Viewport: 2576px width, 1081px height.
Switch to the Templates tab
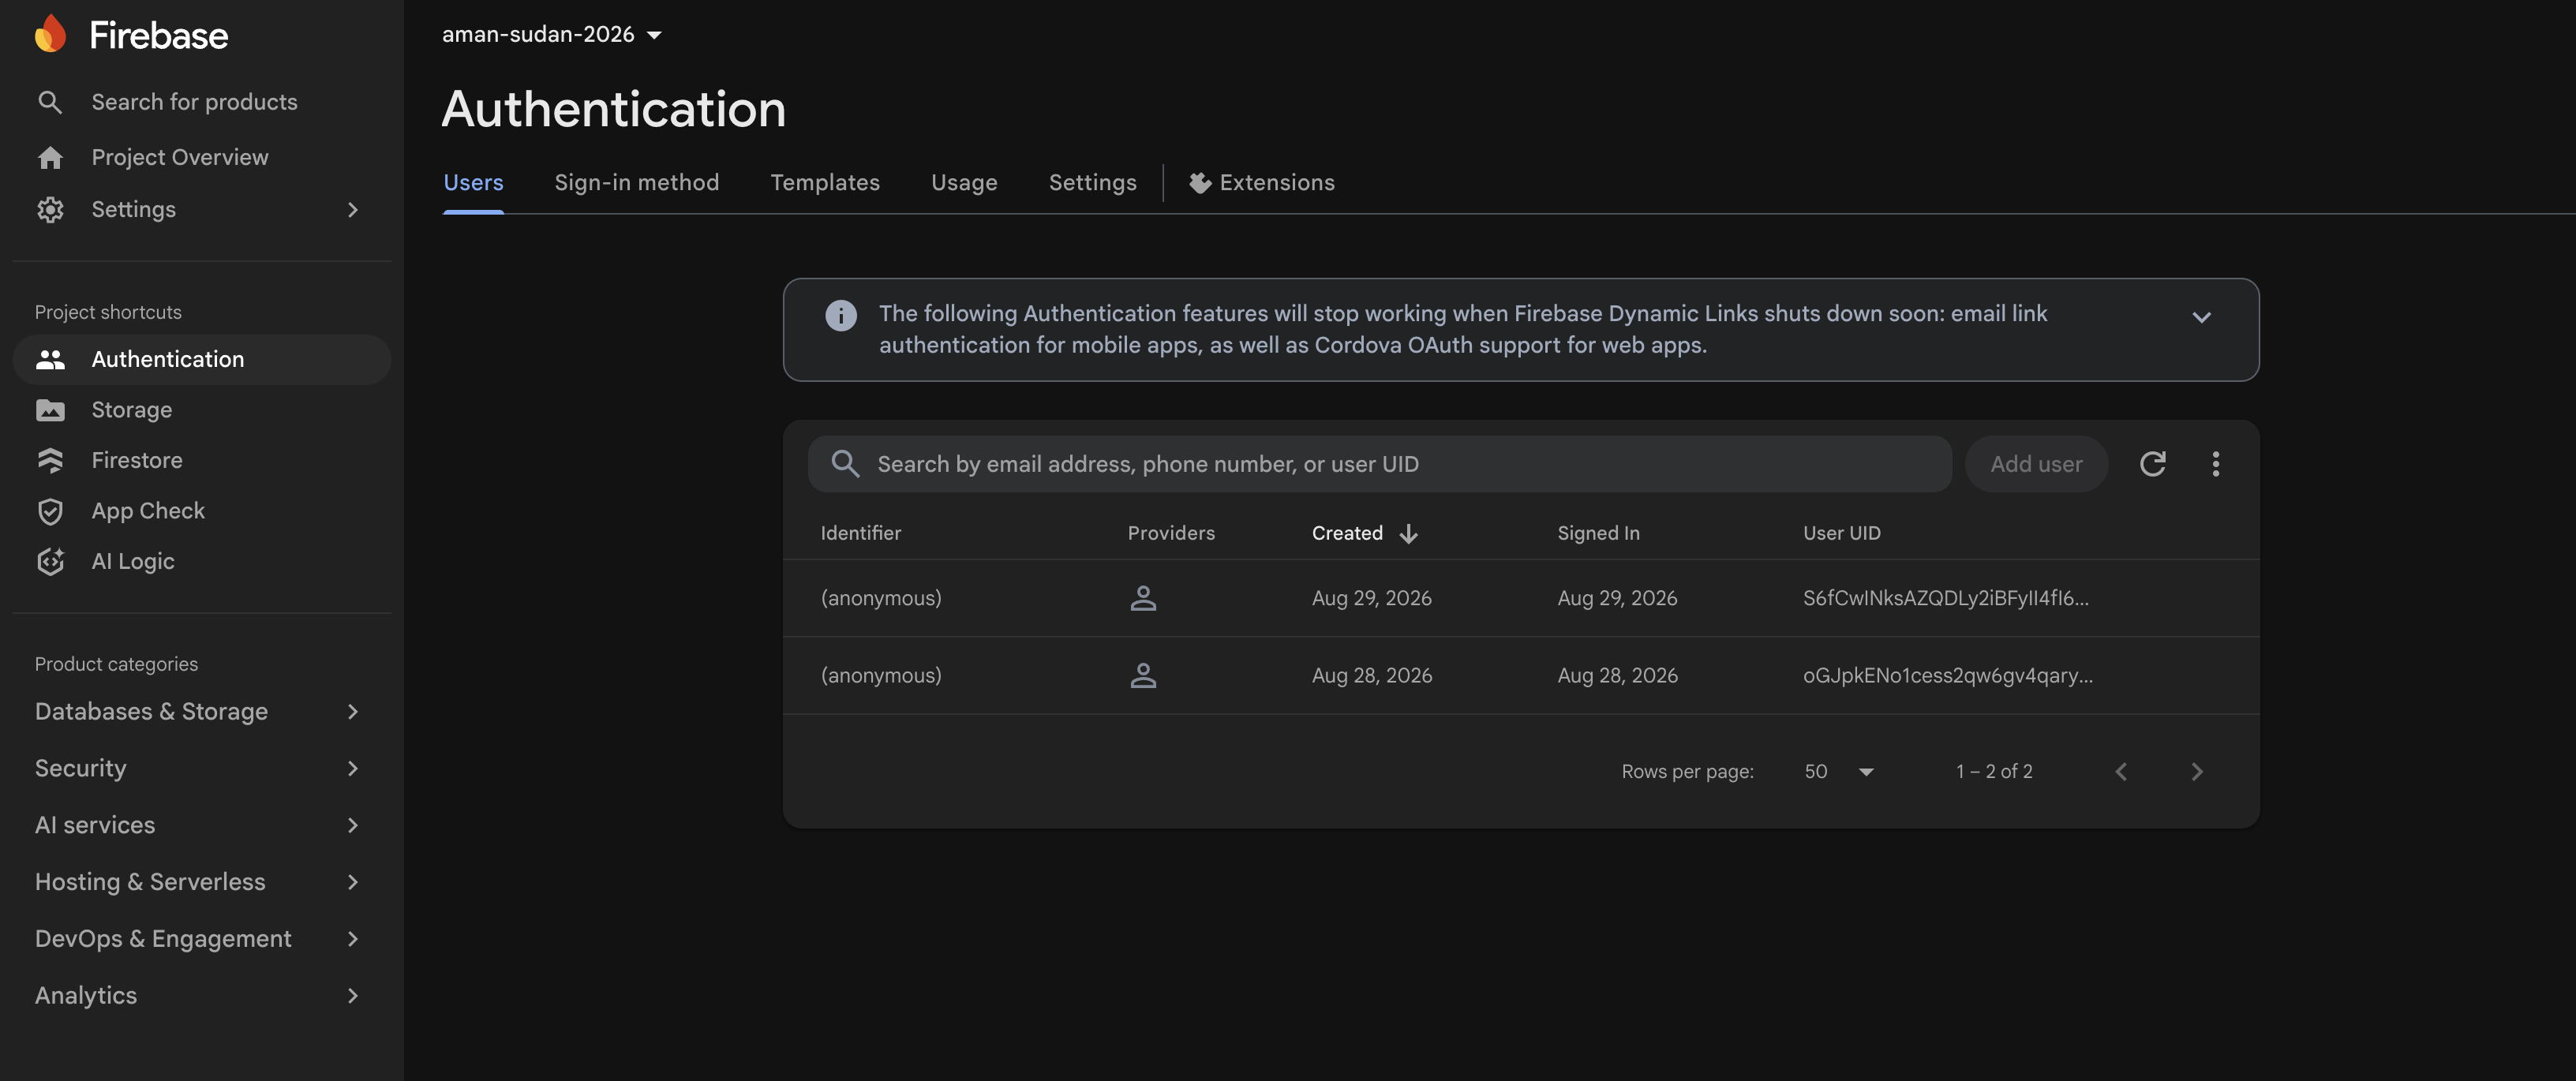(x=825, y=183)
